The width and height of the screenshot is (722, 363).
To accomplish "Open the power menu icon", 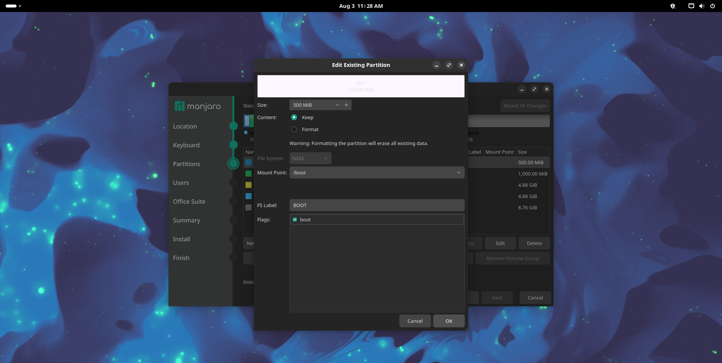I will [712, 6].
